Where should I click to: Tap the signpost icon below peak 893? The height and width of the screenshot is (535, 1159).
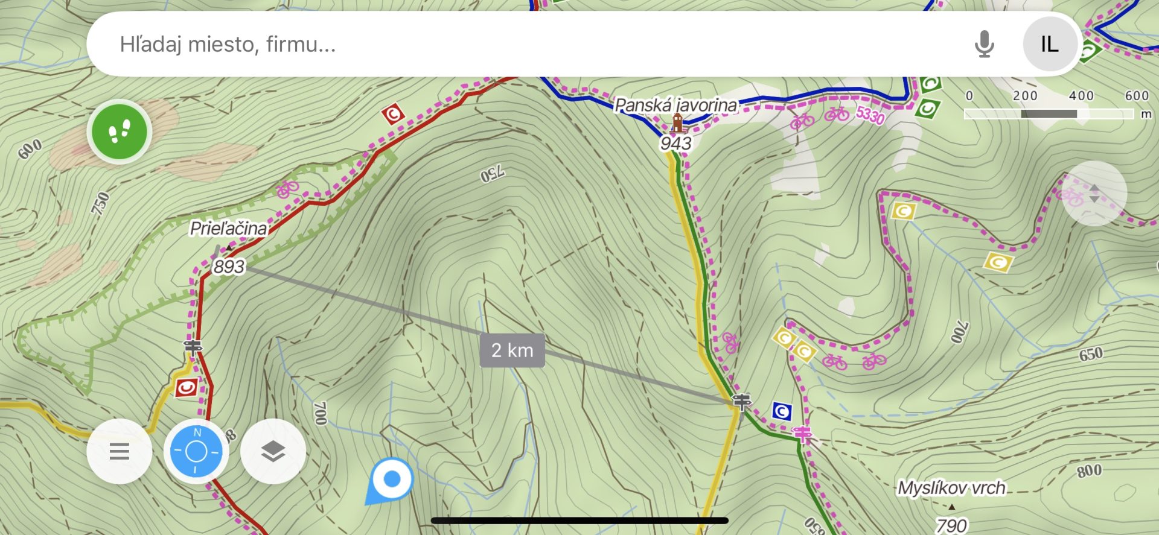tap(193, 347)
